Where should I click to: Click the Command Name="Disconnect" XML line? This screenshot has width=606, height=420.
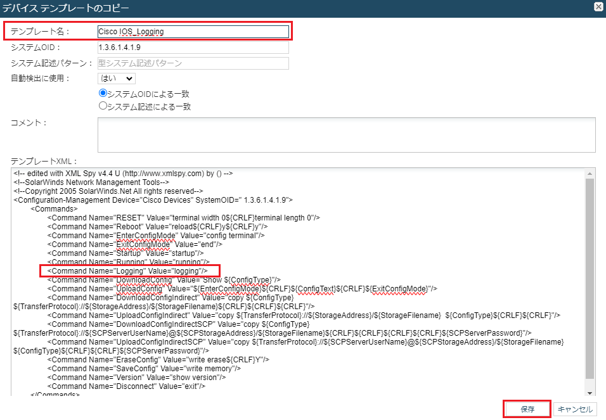coord(126,386)
